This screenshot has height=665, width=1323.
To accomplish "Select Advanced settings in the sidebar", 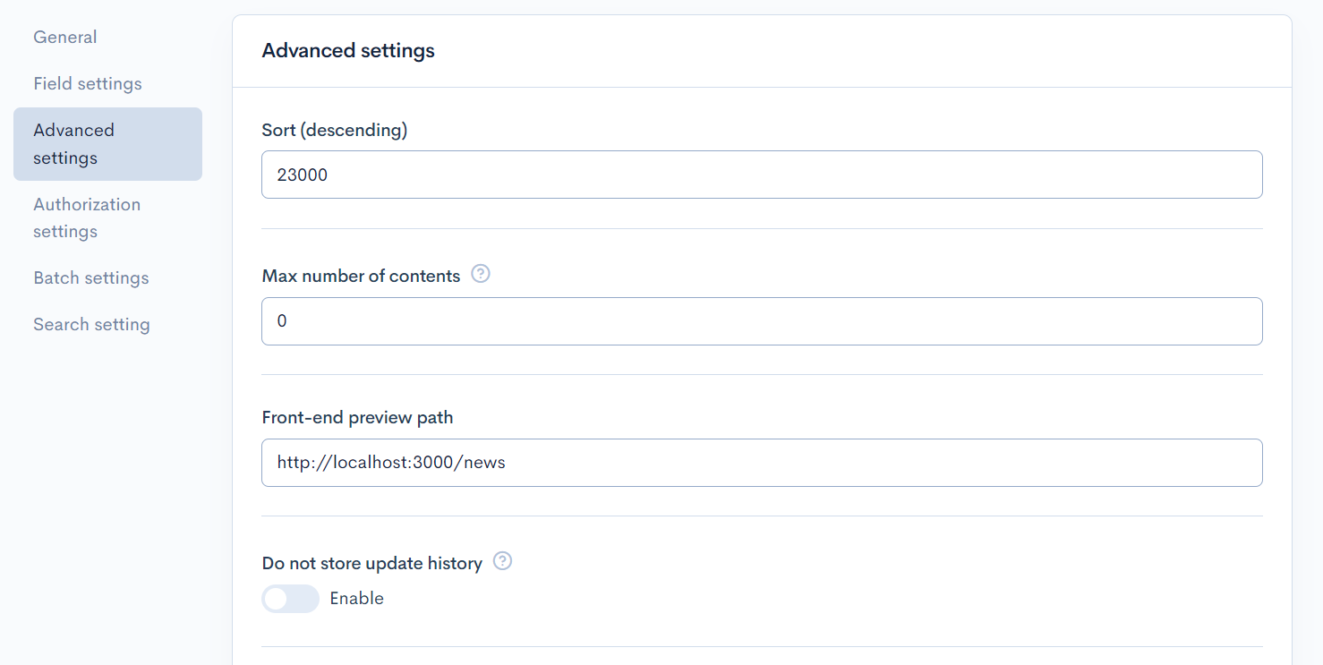I will pos(107,144).
